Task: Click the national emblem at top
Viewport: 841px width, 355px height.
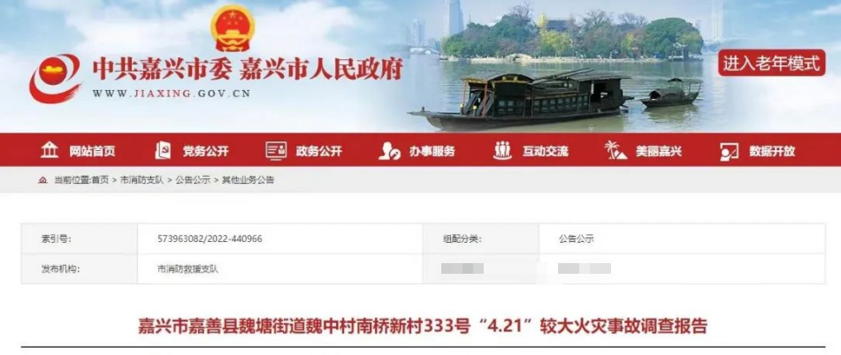Action: [x=233, y=28]
